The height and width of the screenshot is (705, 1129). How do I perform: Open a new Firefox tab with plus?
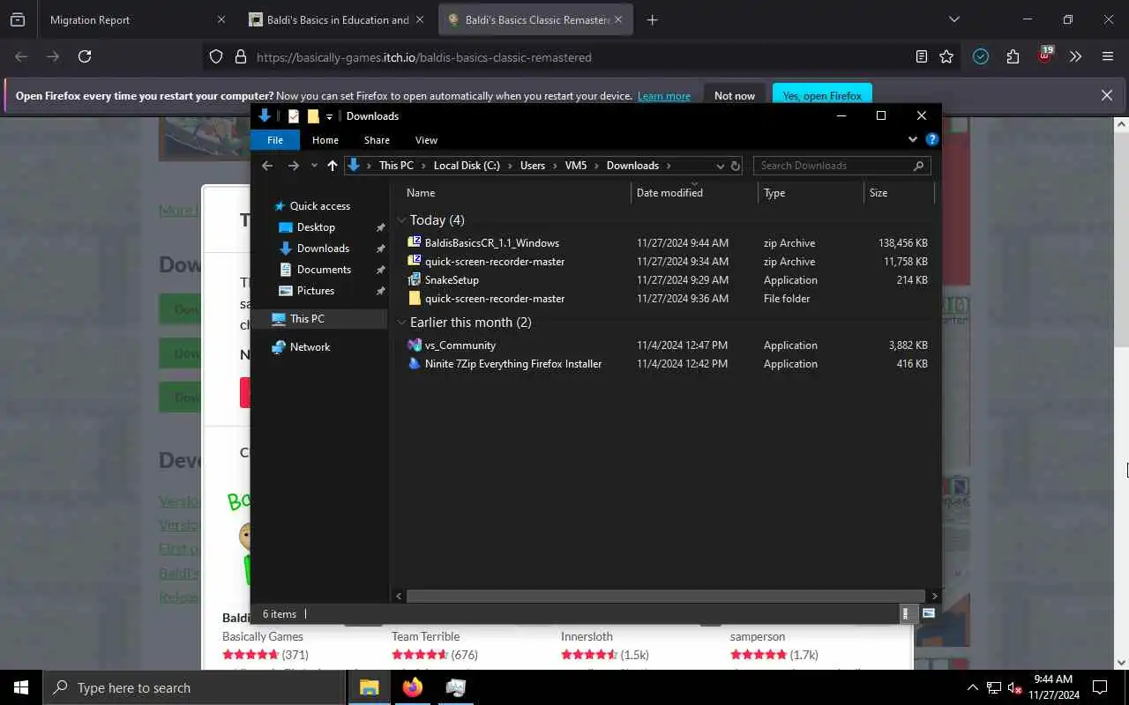[x=652, y=19]
